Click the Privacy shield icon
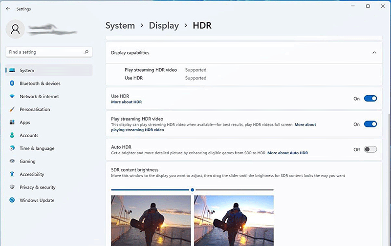Screen dimensions: 391x246 tap(12, 187)
